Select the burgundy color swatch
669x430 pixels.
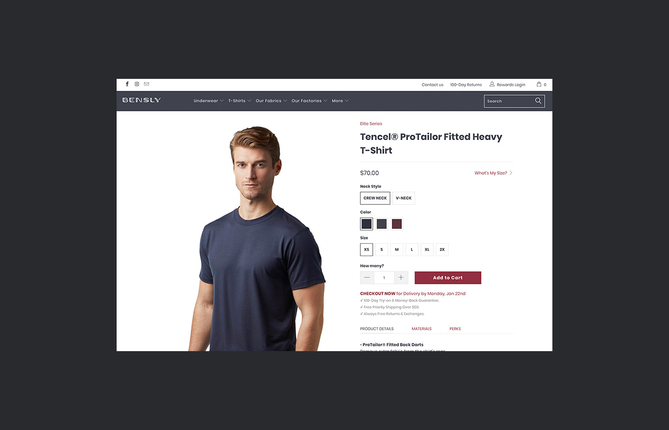[x=397, y=224]
